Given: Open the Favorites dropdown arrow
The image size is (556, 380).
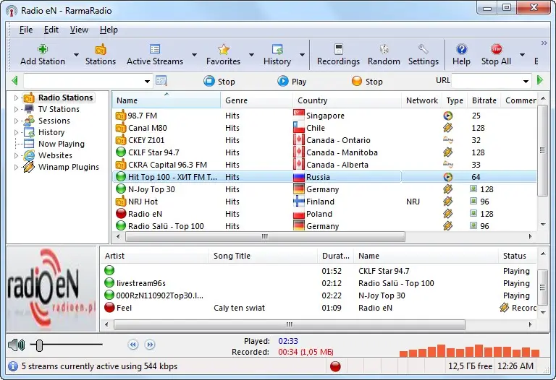Looking at the screenshot, I should click(x=251, y=55).
